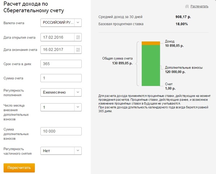Expand the account currency dropdown

78,23
